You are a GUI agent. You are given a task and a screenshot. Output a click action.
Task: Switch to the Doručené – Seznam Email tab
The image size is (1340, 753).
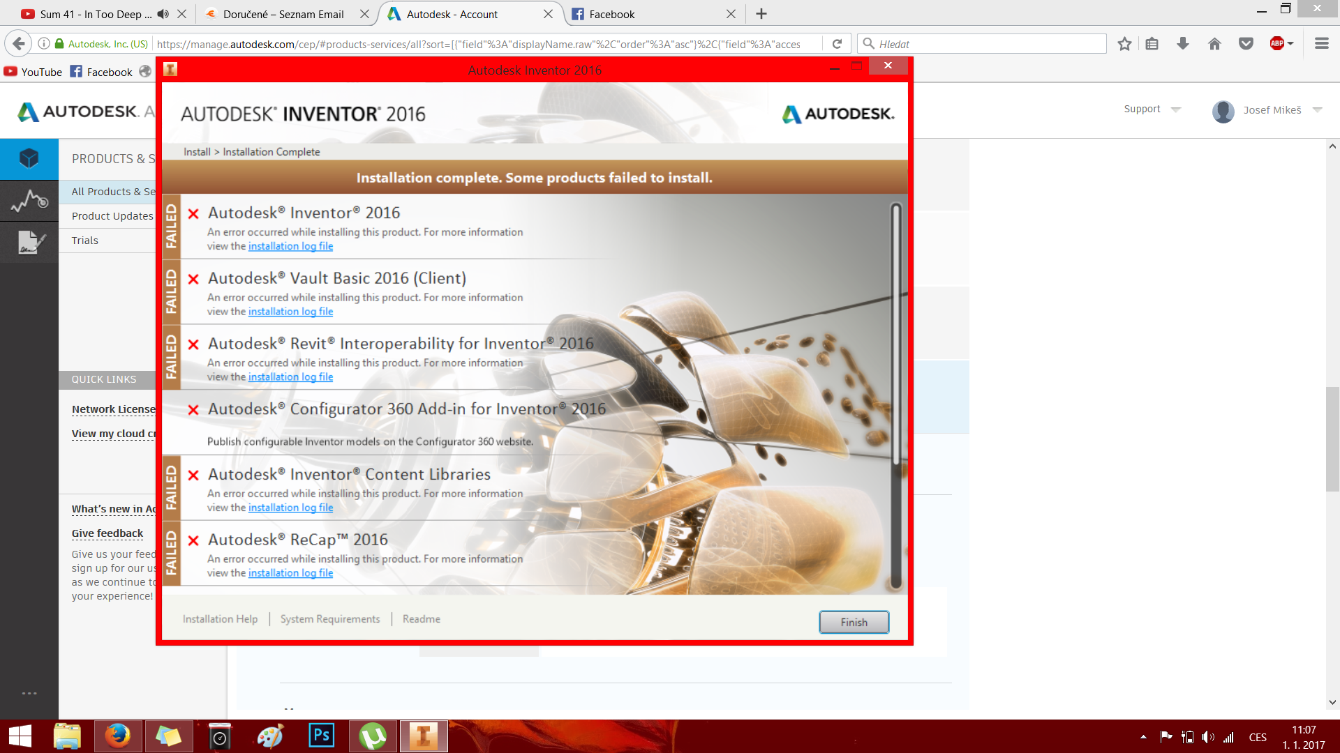point(283,14)
